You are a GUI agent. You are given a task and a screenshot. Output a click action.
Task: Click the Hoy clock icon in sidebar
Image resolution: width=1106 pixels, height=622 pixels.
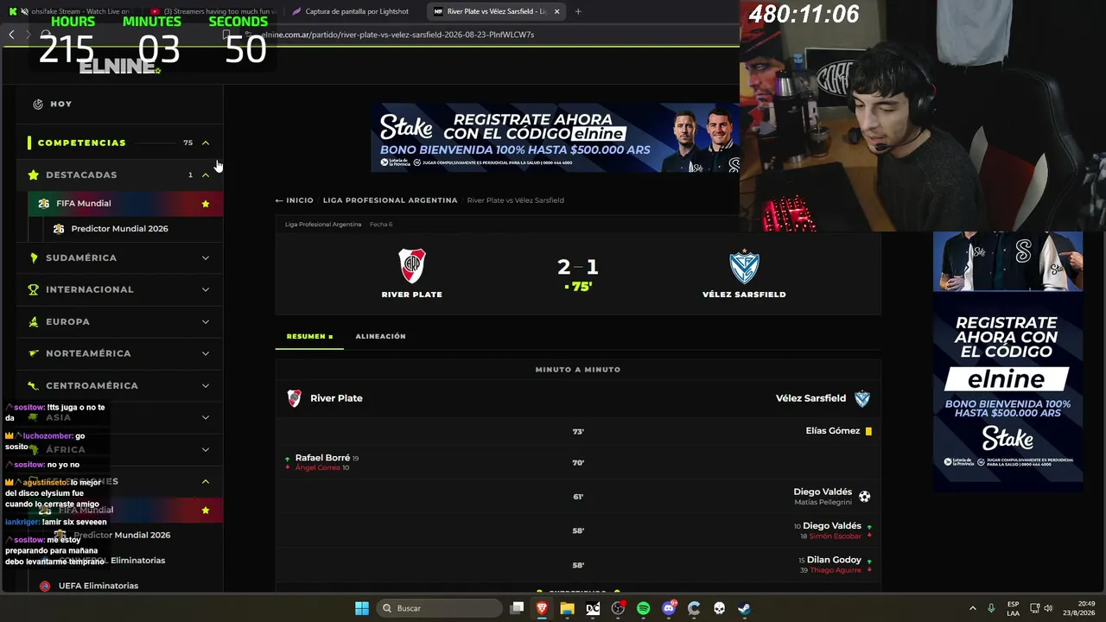[38, 104]
